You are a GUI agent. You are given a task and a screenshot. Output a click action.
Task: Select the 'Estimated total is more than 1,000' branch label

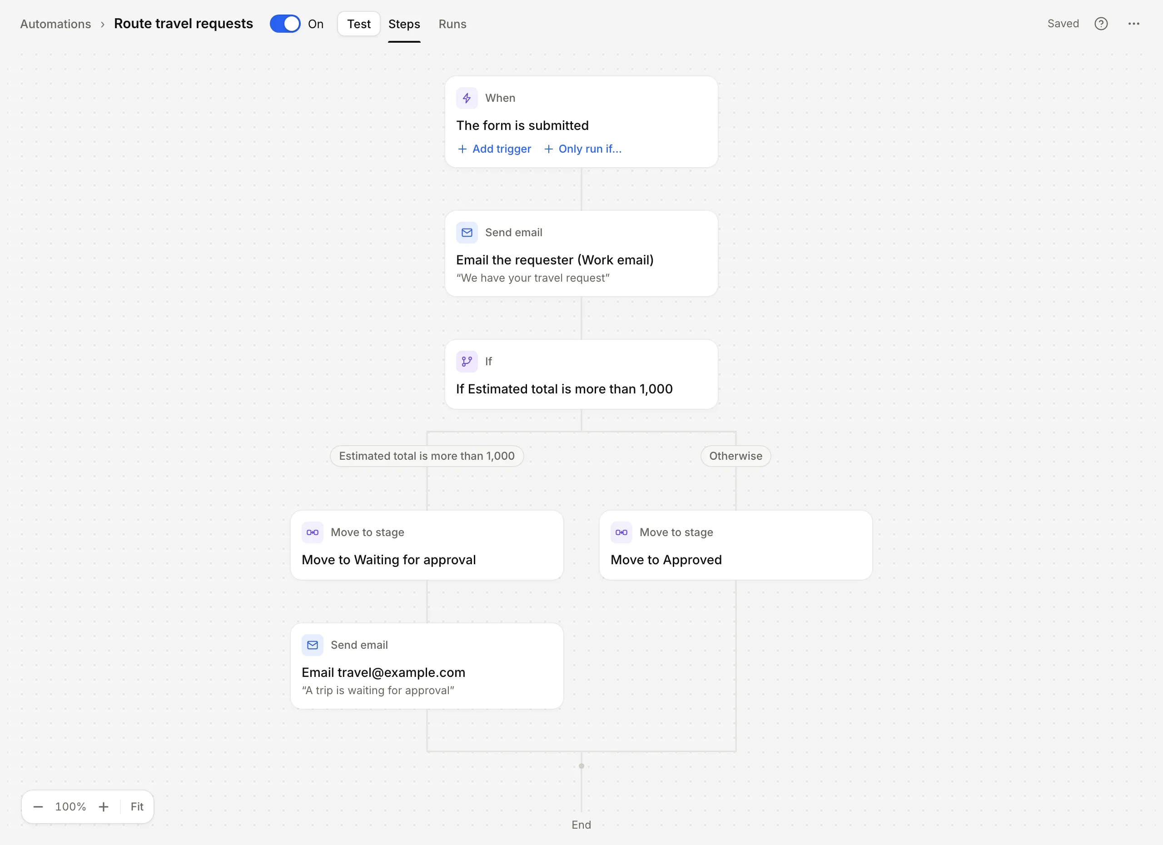[x=427, y=456]
